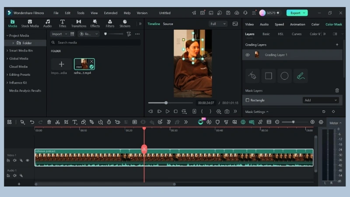Select the brush mask tool
Screen dimensions: 350x197
301,76
